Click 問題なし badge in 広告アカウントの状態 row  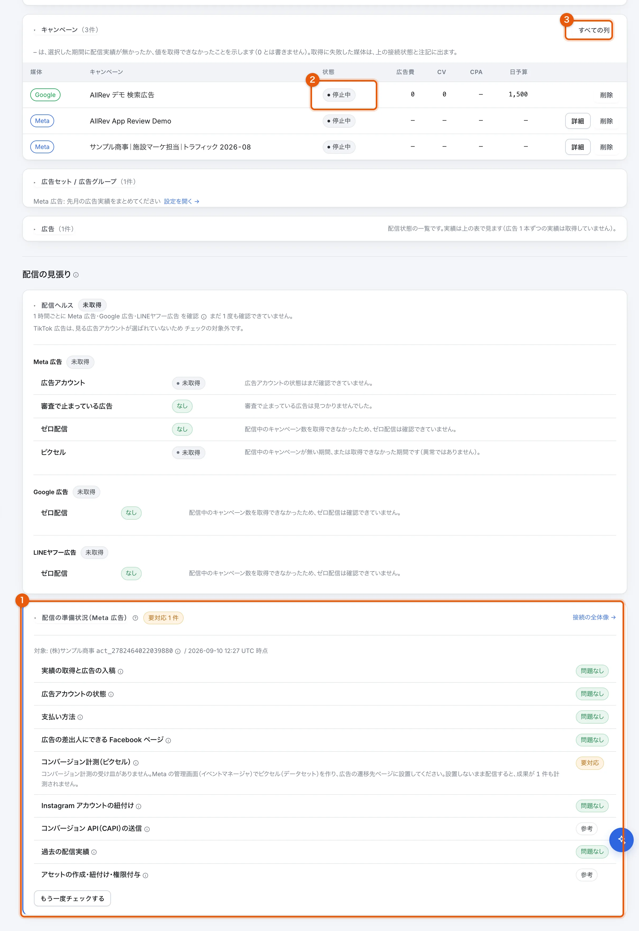592,693
